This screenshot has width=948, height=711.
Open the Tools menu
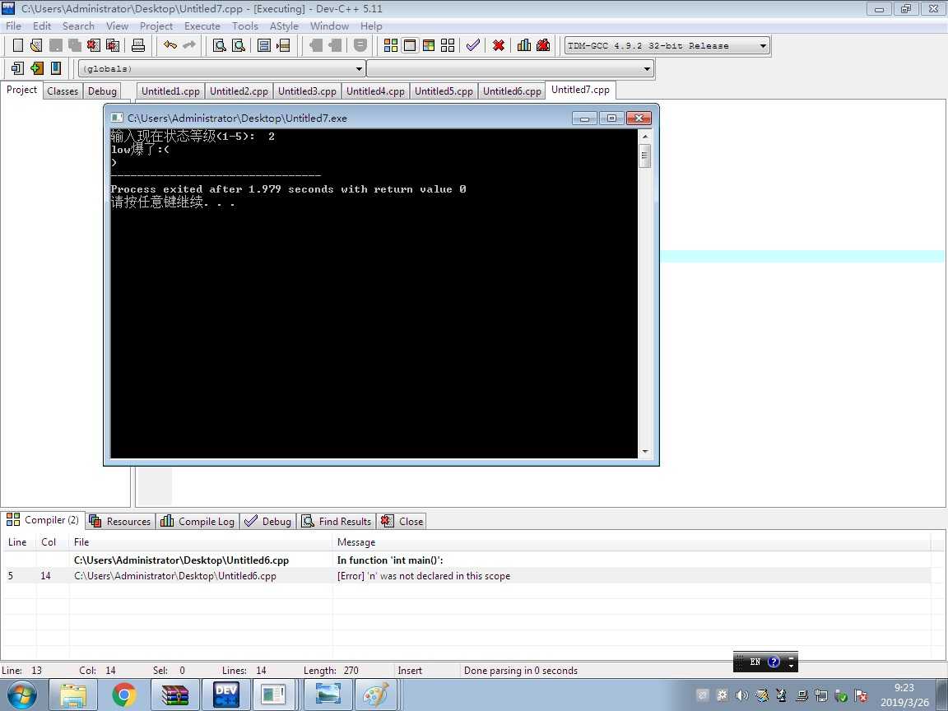click(x=245, y=26)
